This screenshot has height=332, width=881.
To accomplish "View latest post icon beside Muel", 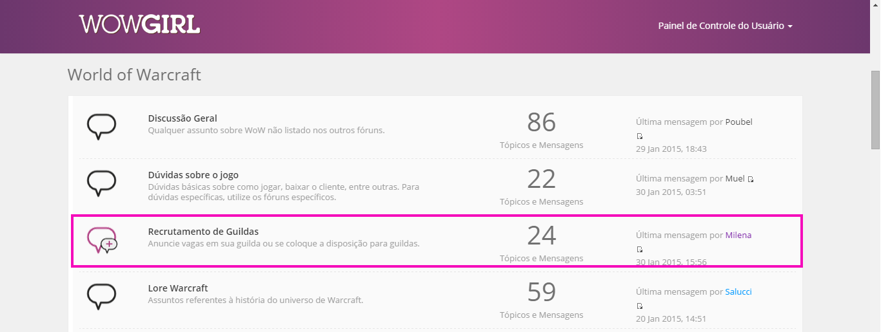I will [751, 179].
